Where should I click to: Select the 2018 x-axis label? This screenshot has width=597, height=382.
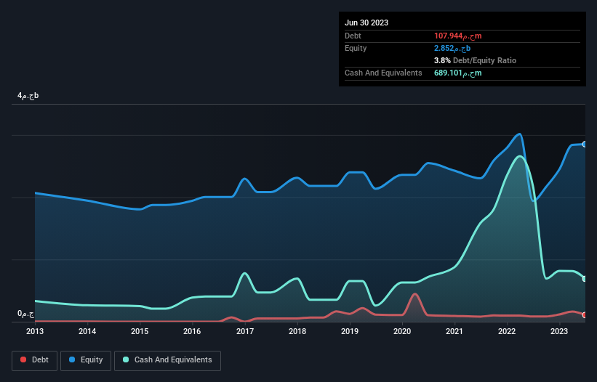point(297,331)
